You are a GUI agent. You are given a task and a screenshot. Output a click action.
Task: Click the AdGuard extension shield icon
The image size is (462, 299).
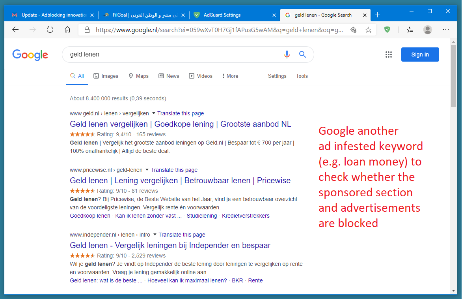(387, 30)
